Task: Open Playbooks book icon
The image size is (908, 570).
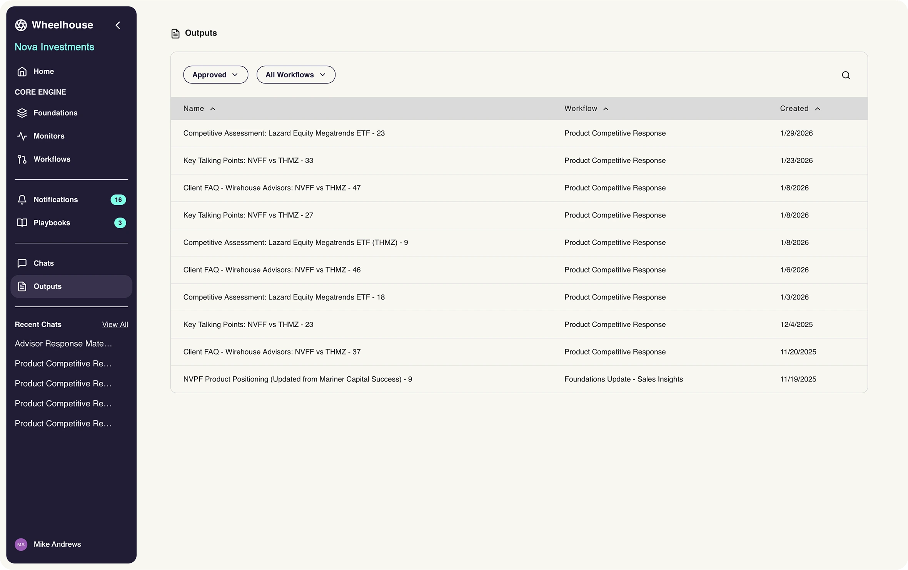Action: point(22,223)
